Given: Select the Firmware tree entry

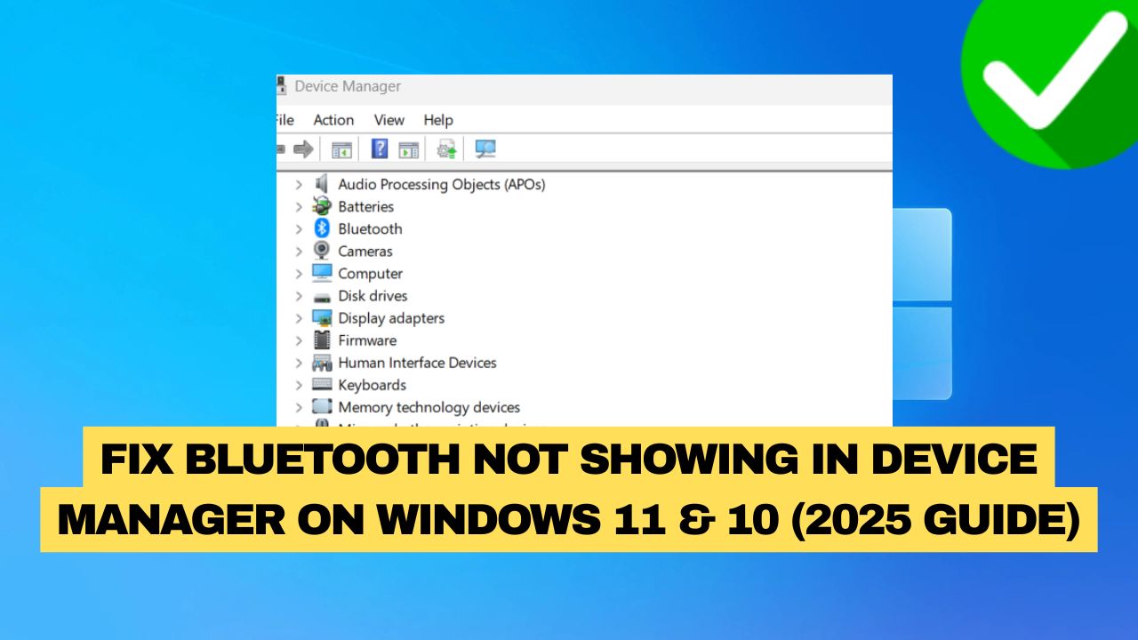Looking at the screenshot, I should click(367, 340).
